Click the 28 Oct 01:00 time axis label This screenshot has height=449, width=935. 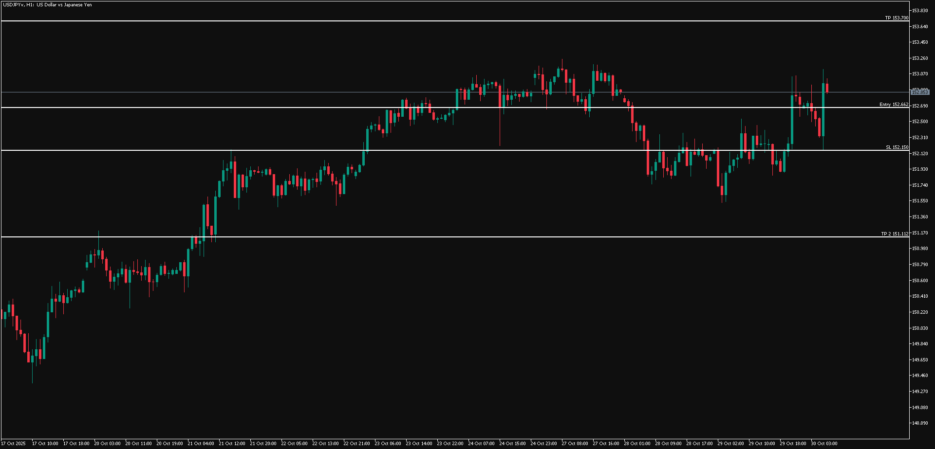tap(636, 444)
